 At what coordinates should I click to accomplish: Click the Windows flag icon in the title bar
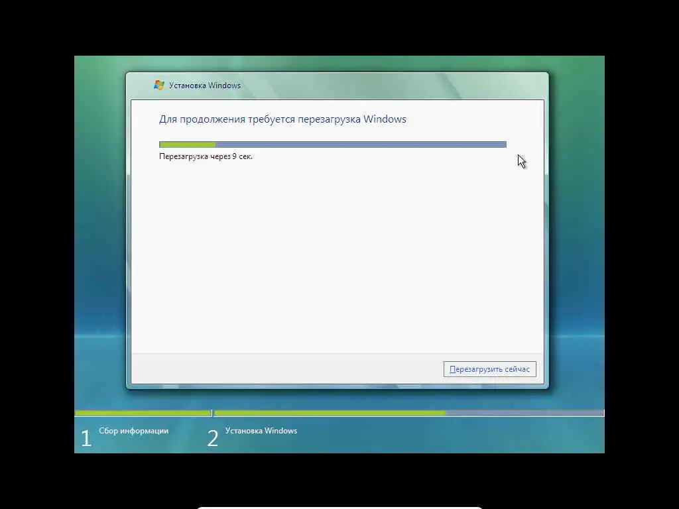pyautogui.click(x=159, y=85)
